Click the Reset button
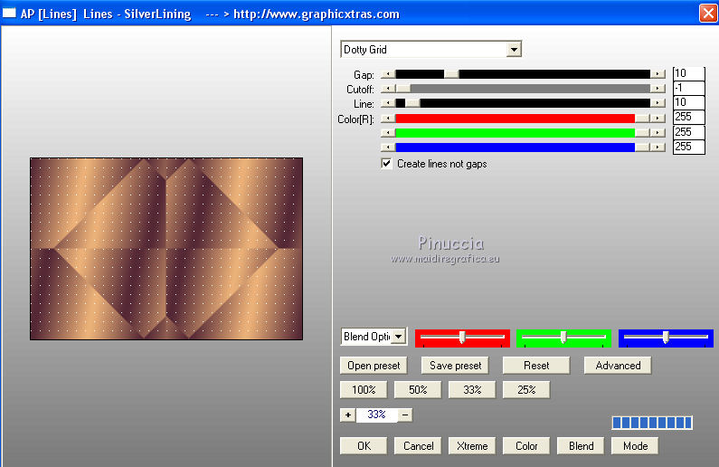The width and height of the screenshot is (719, 467). point(536,366)
